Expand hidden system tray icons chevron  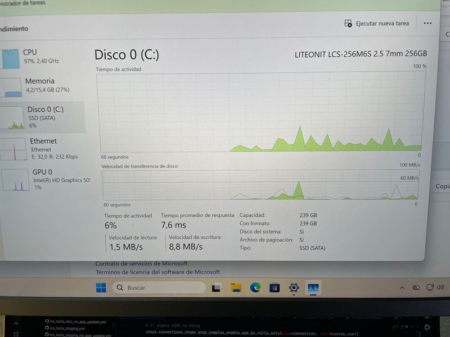(402, 288)
